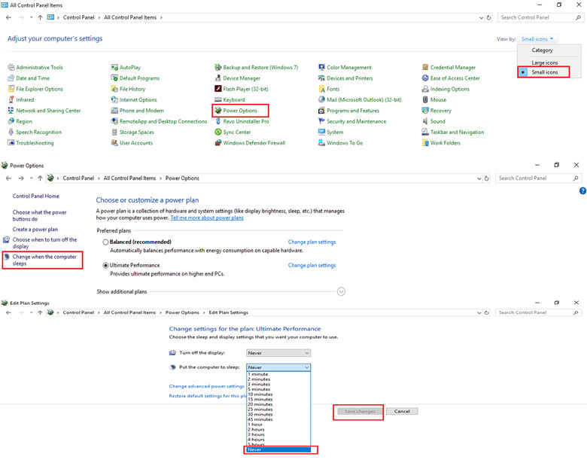Screen dimensions: 587x472
Task: Click the blue help question mark icon
Action: [582, 192]
